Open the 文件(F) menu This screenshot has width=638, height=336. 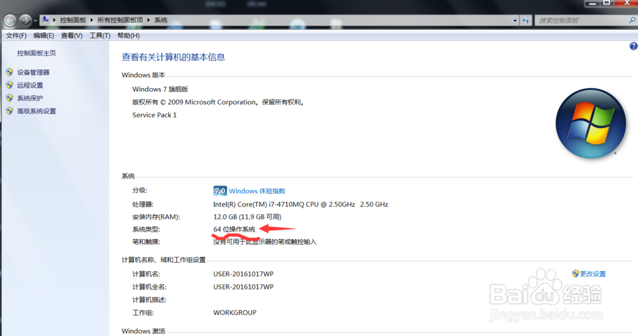click(17, 36)
